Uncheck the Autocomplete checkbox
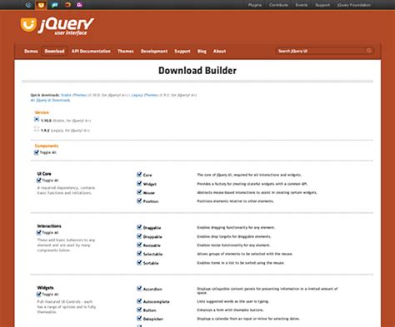This screenshot has width=395, height=327. point(139,301)
